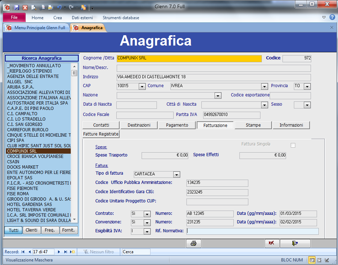Minimize the ribbon with the small arrow
The image size is (338, 265).
click(x=324, y=17)
